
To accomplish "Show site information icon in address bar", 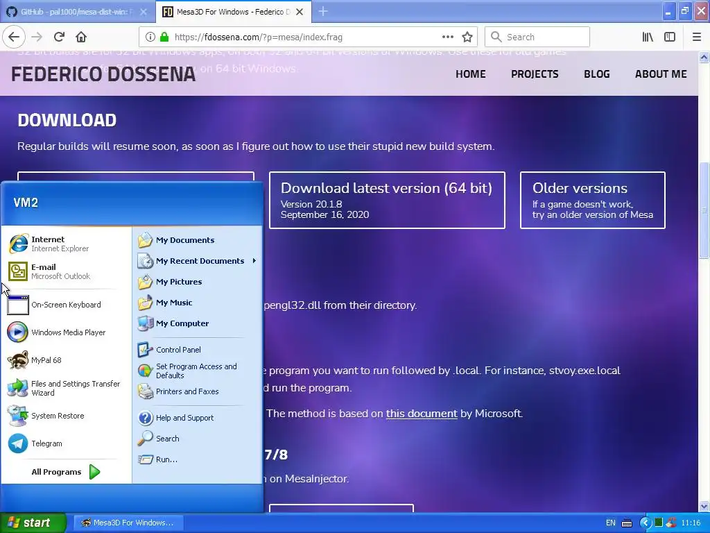I will 150,37.
